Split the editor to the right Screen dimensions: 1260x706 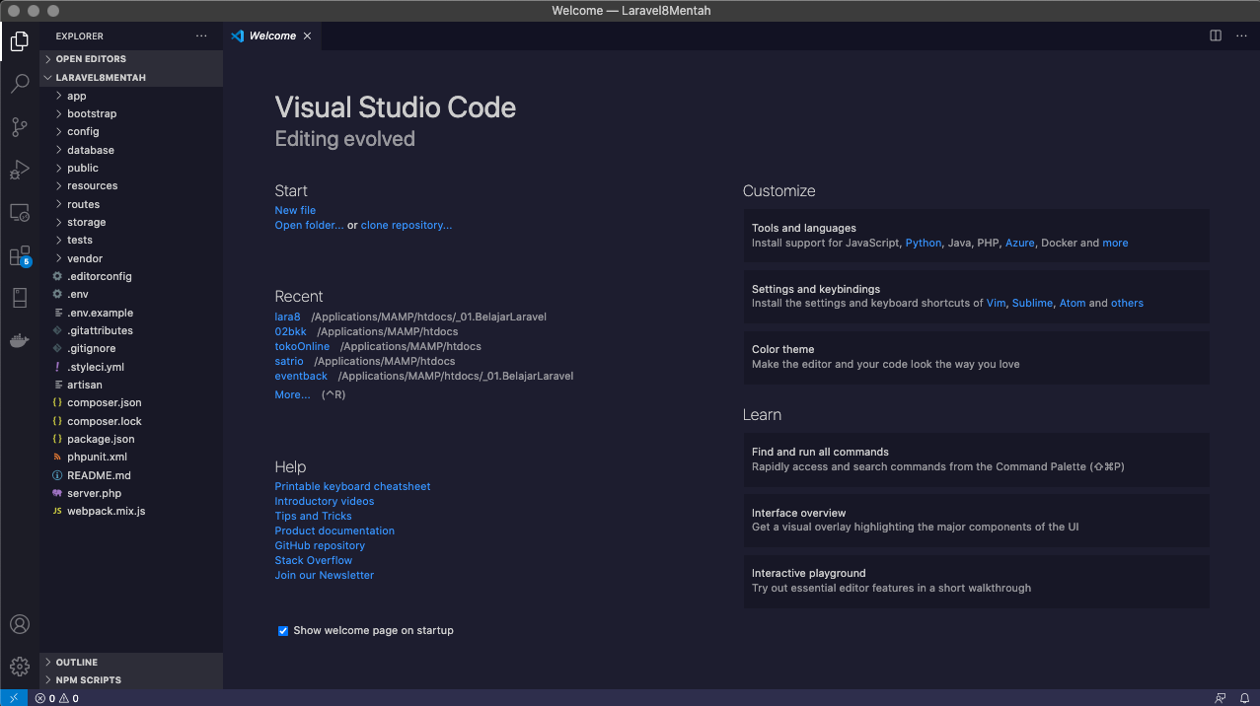point(1216,35)
